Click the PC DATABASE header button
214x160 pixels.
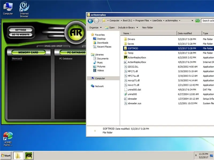73,52
